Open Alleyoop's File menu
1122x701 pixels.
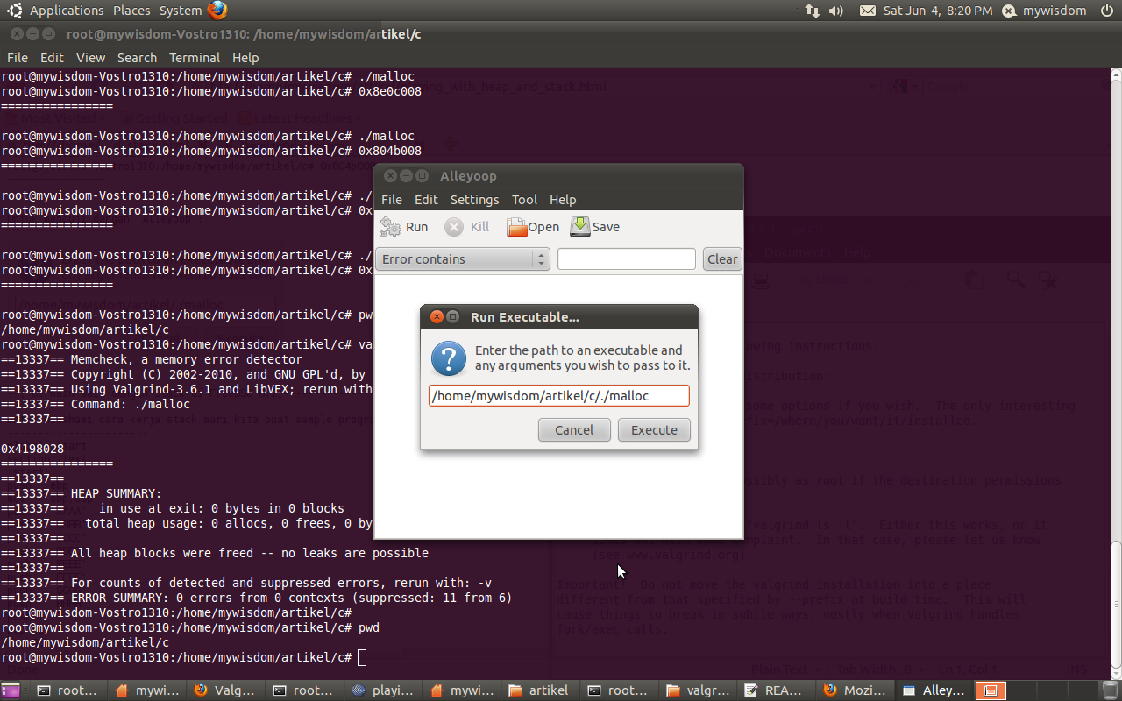pyautogui.click(x=392, y=200)
